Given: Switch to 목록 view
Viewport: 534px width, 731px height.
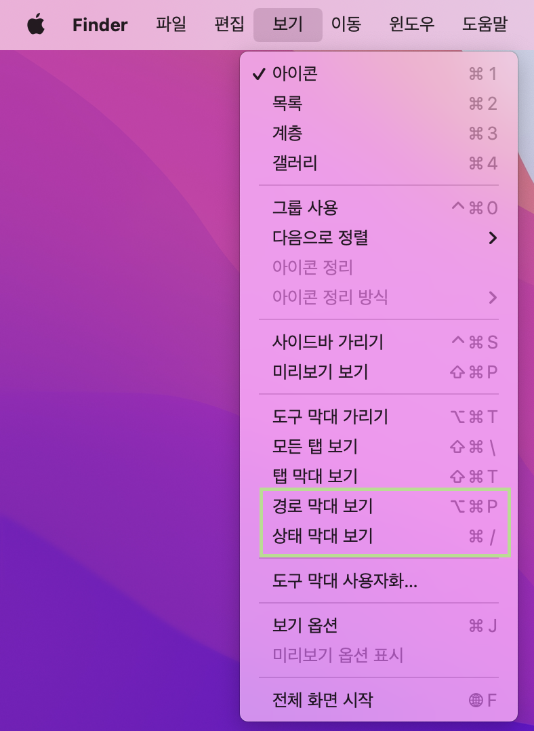Looking at the screenshot, I should (x=378, y=104).
